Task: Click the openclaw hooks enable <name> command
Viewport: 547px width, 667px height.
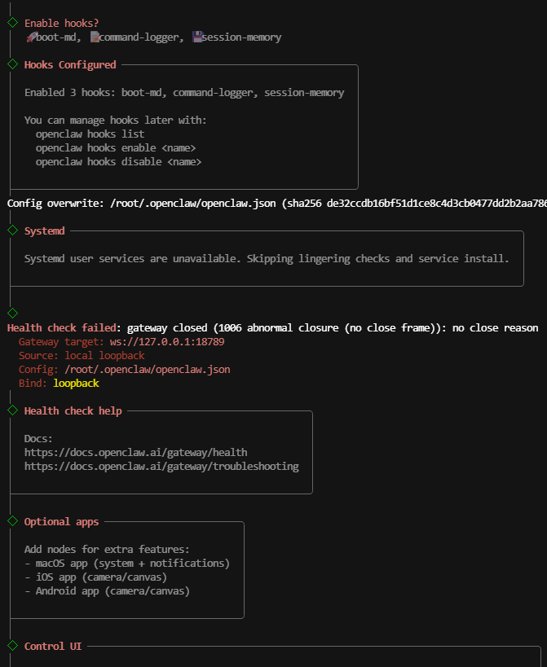Action: click(116, 147)
